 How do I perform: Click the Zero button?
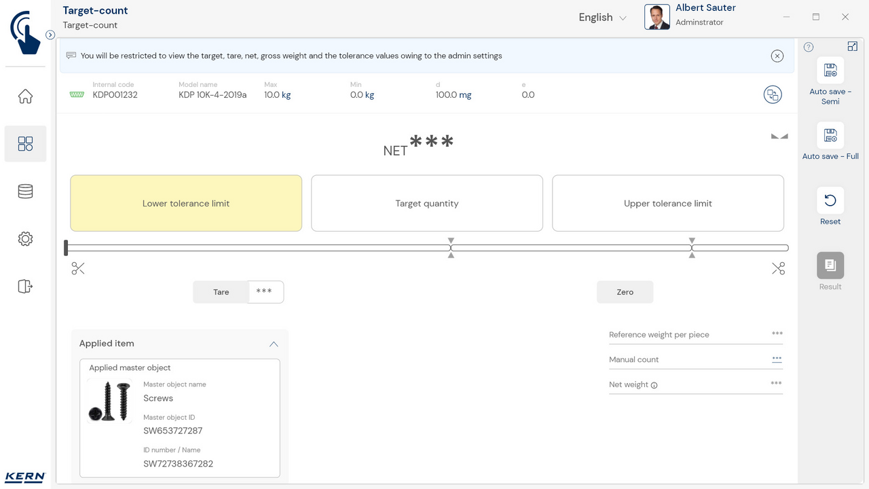[x=625, y=292]
